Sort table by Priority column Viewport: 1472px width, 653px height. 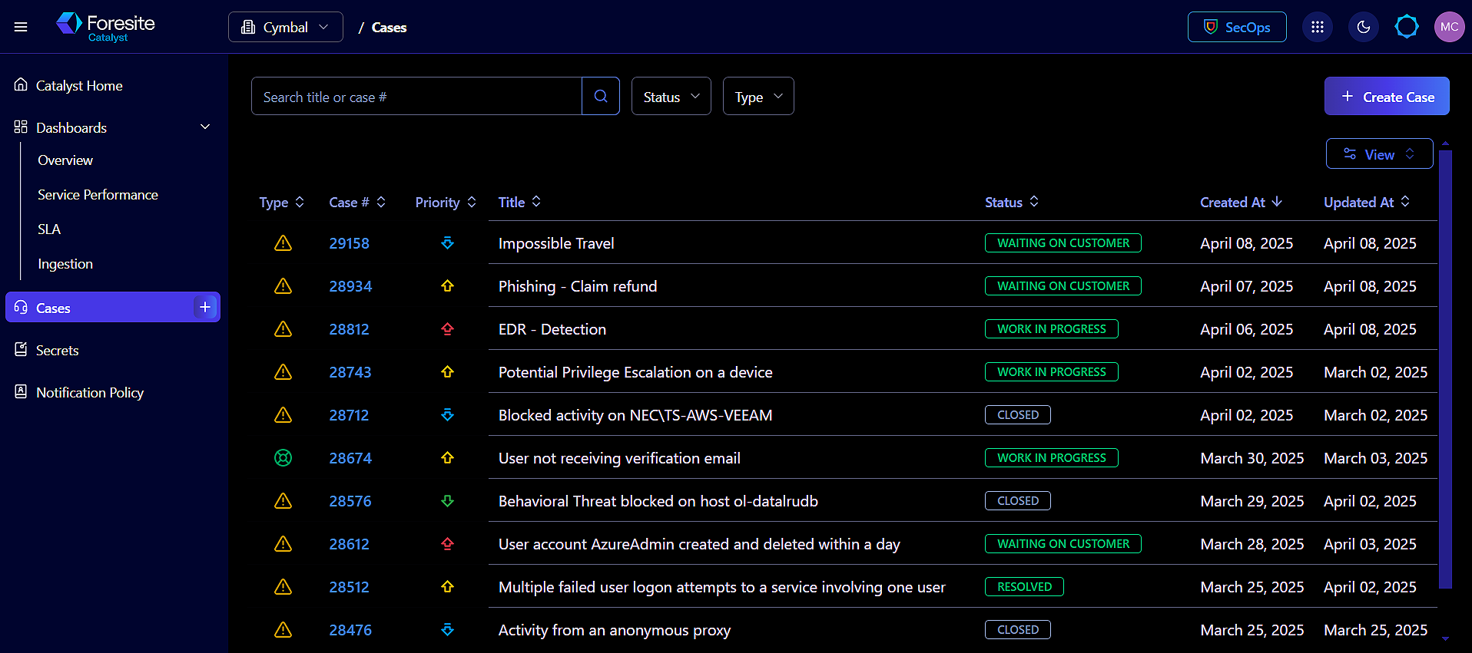coord(446,202)
